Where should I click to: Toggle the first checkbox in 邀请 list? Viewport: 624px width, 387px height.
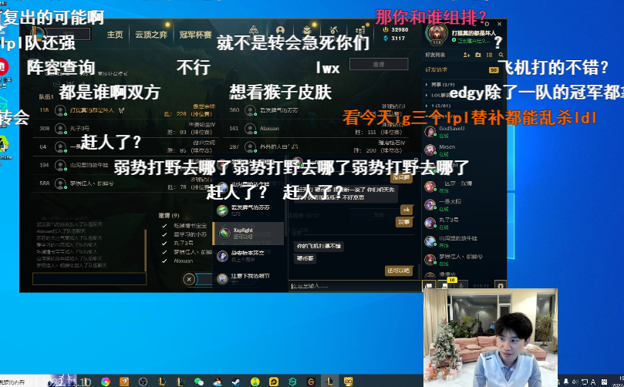[164, 225]
